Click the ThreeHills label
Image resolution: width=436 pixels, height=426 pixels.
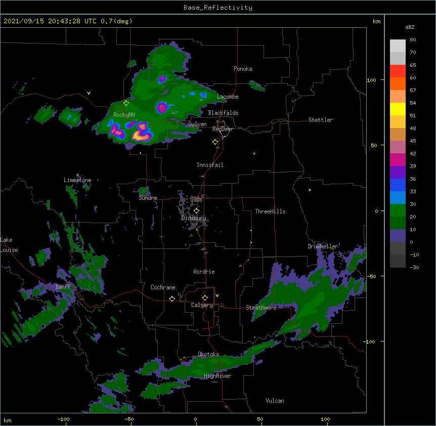[270, 211]
